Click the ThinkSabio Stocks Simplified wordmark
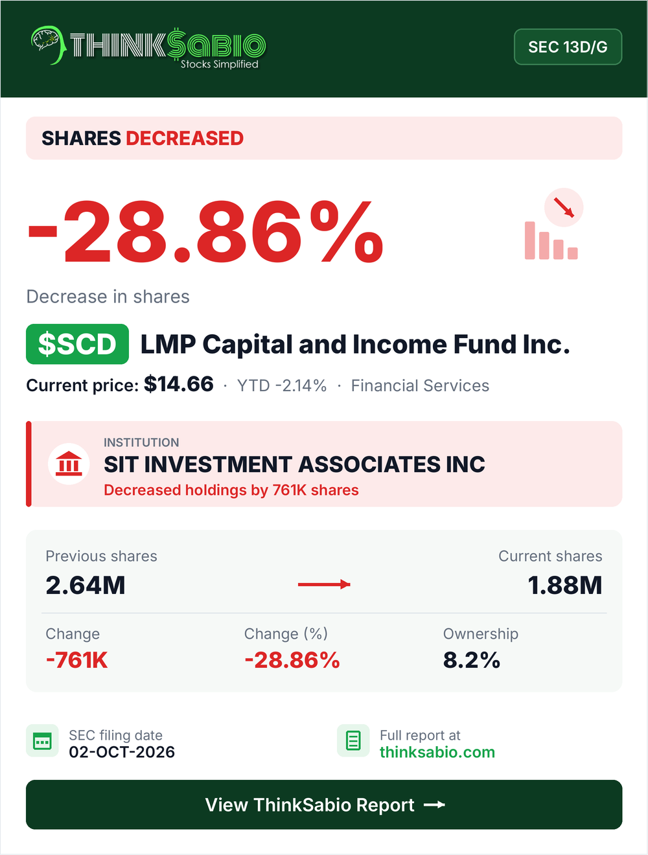This screenshot has height=855, width=648. [x=167, y=48]
